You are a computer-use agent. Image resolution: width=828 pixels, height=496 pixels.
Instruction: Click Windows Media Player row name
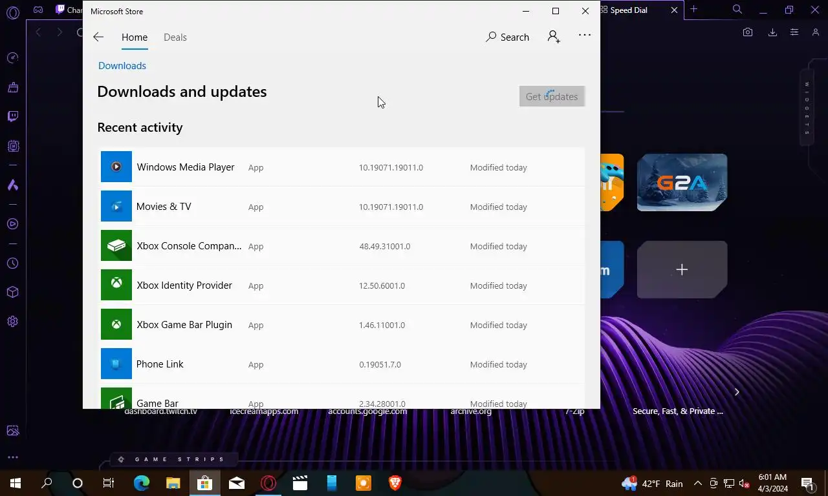pos(186,167)
